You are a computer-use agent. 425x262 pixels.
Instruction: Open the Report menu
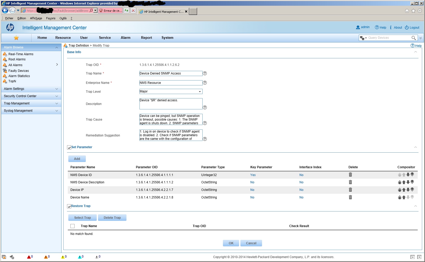click(x=147, y=38)
